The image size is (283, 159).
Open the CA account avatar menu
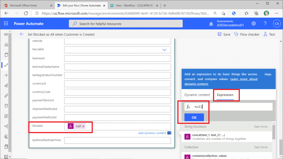coord(277,24)
